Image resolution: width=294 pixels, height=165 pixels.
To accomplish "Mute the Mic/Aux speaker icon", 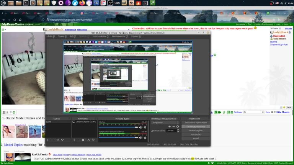I will [x=141, y=127].
